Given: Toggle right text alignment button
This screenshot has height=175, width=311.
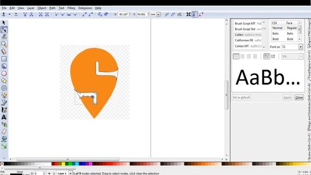Looking at the screenshot, I should point(249,56).
